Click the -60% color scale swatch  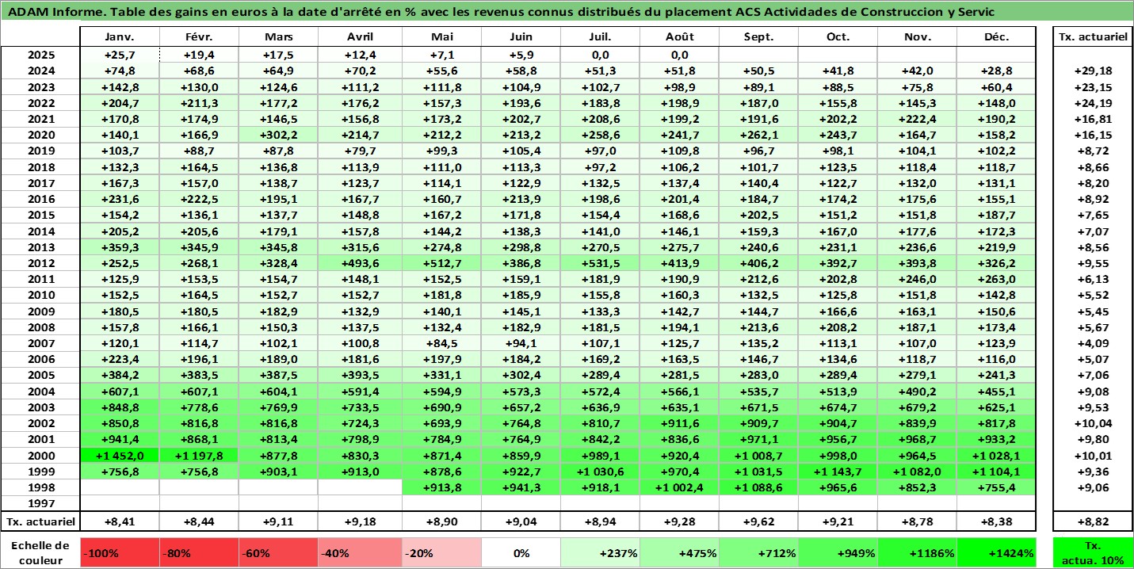[279, 553]
